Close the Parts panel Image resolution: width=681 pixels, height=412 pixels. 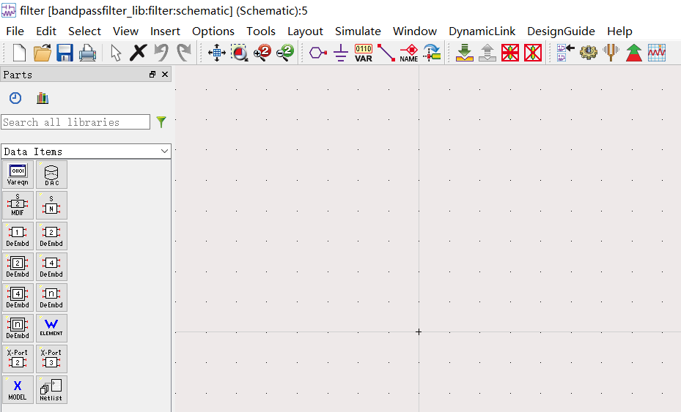pyautogui.click(x=165, y=75)
